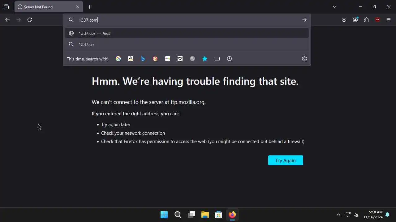Screen dimensions: 396x222
Task: Open the Firefox application hamburger menu
Action: pyautogui.click(x=389, y=20)
